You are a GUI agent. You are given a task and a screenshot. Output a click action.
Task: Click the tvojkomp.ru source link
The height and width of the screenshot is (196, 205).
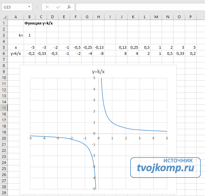(165, 168)
